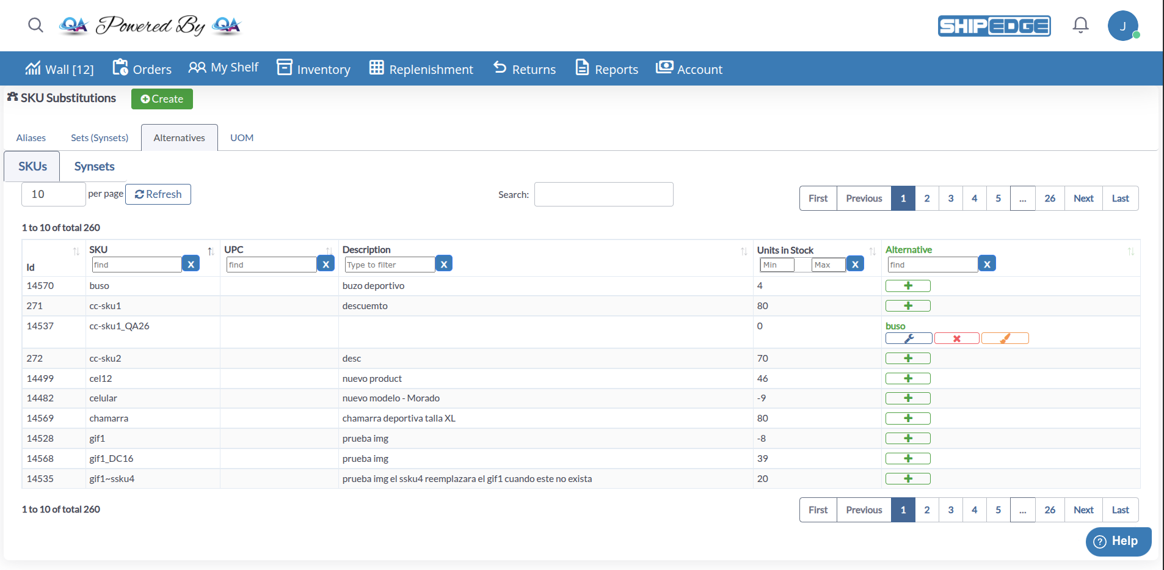Sort table by Id column
This screenshot has width=1164, height=570.
[x=76, y=251]
